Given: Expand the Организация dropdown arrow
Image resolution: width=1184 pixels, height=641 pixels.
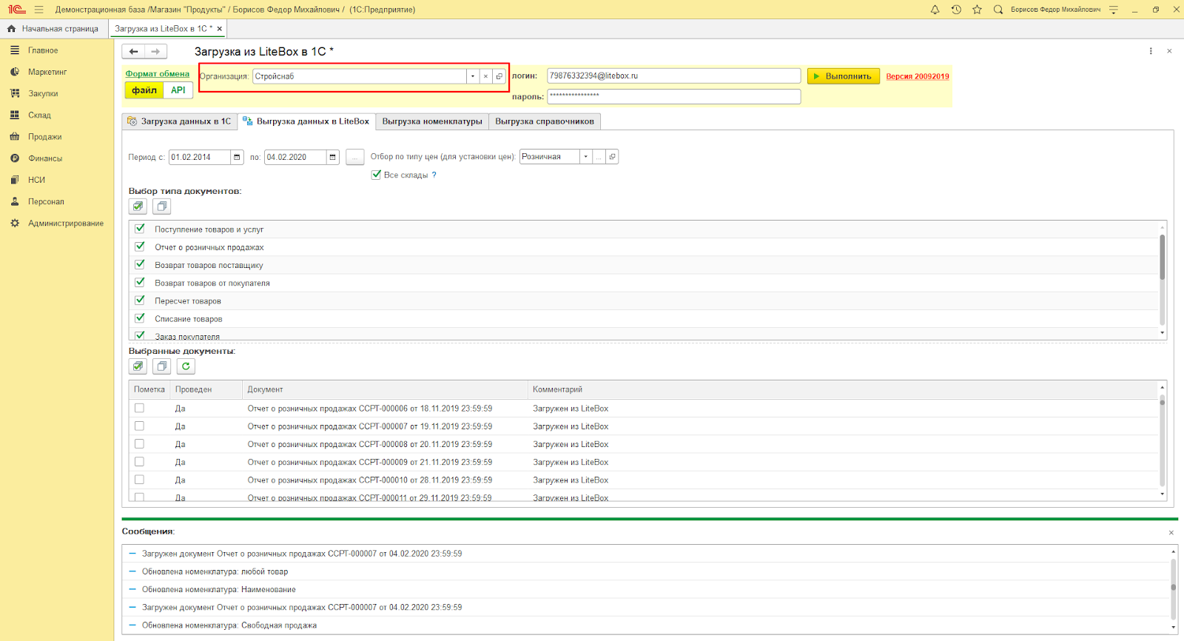Looking at the screenshot, I should (x=472, y=76).
